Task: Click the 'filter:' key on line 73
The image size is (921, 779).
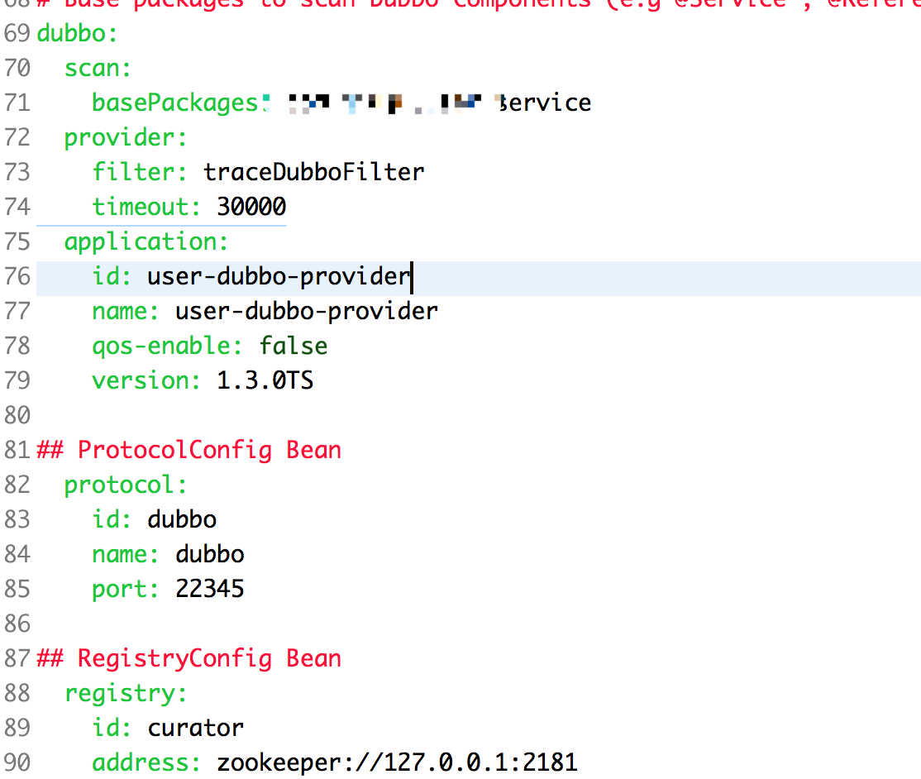Action: point(139,172)
